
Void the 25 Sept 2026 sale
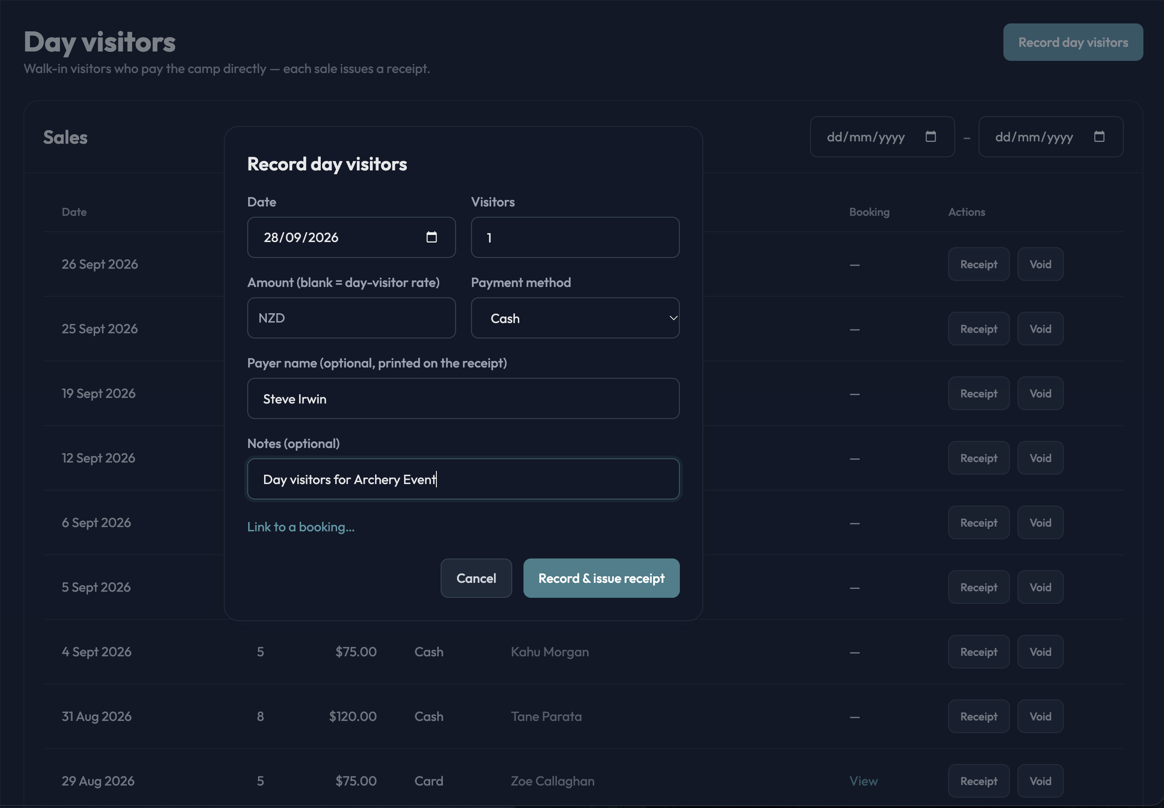1040,329
